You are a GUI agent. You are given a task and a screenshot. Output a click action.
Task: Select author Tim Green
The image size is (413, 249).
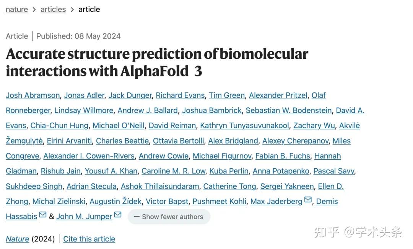pyautogui.click(x=227, y=95)
